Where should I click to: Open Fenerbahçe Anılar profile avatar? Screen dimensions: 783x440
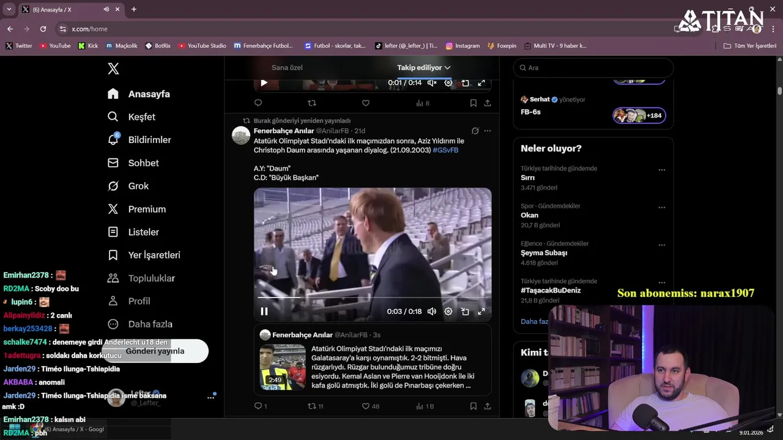241,136
